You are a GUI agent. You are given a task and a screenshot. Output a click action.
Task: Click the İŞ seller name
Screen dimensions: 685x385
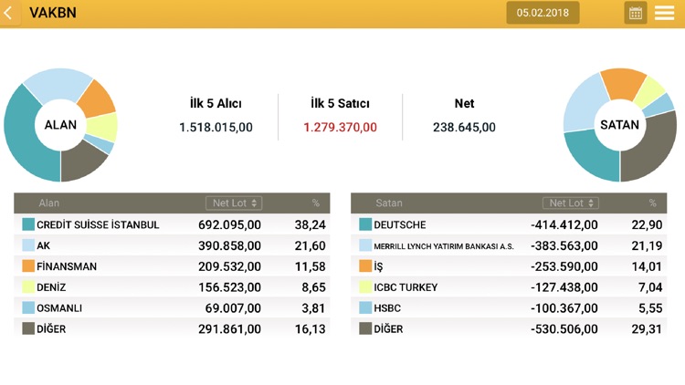378,266
